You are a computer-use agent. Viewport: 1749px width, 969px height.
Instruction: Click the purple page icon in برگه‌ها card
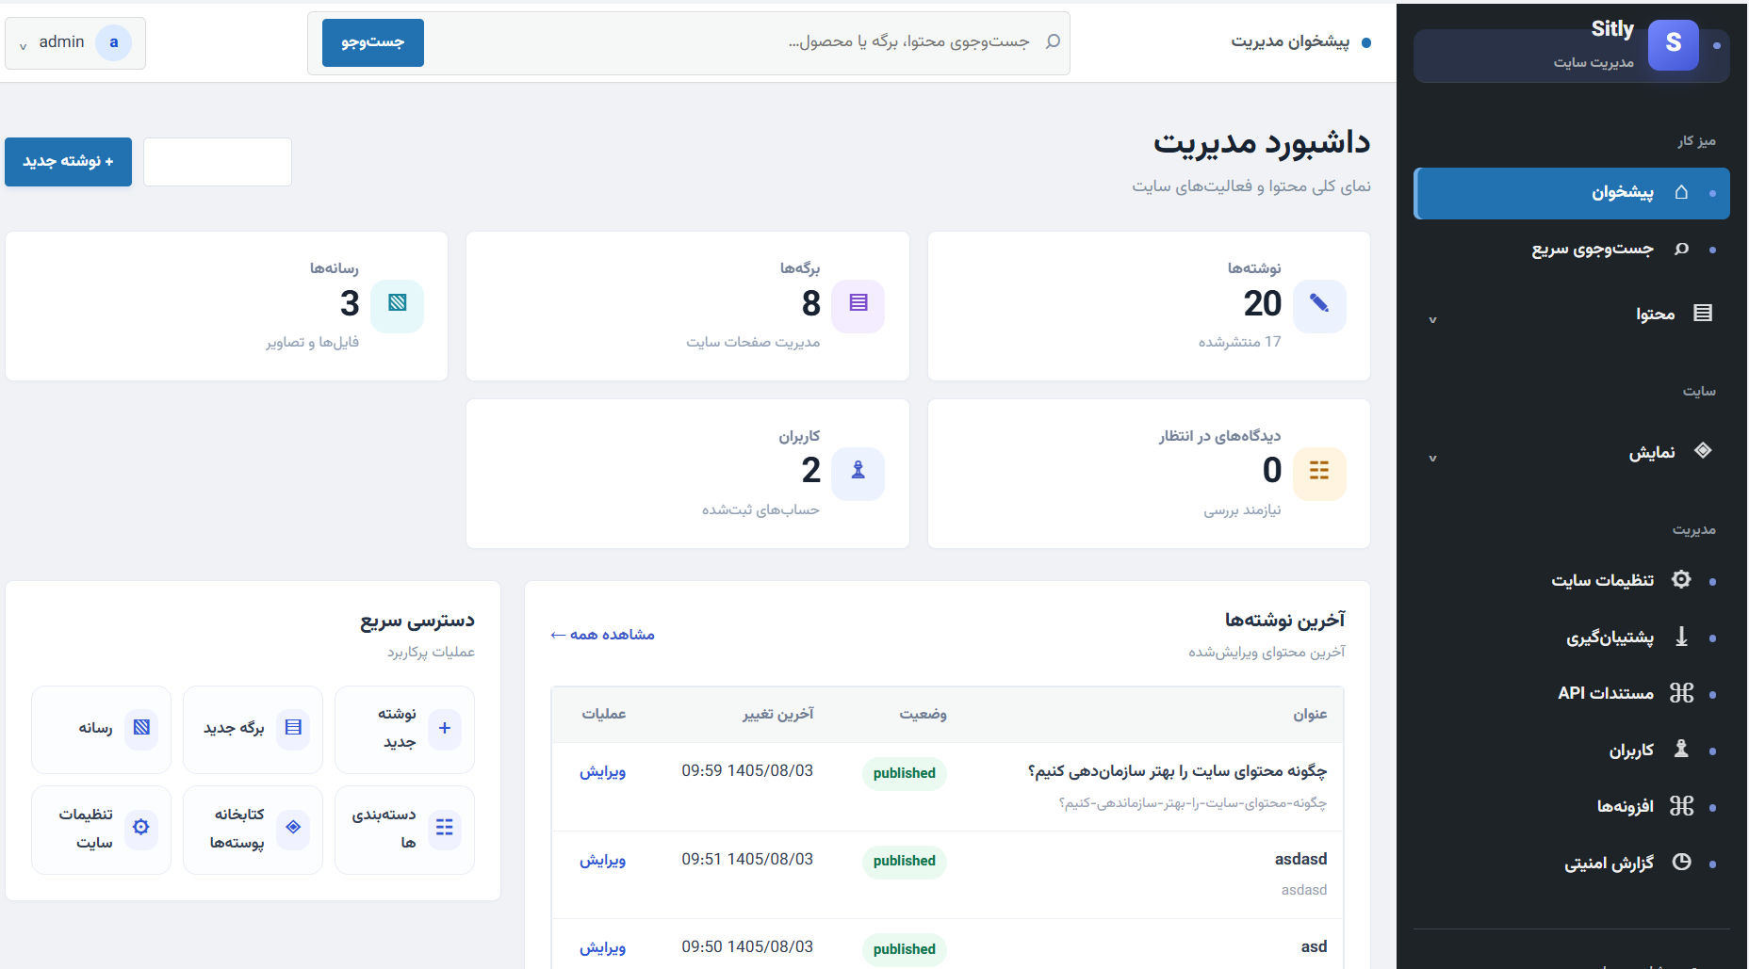[x=858, y=305]
